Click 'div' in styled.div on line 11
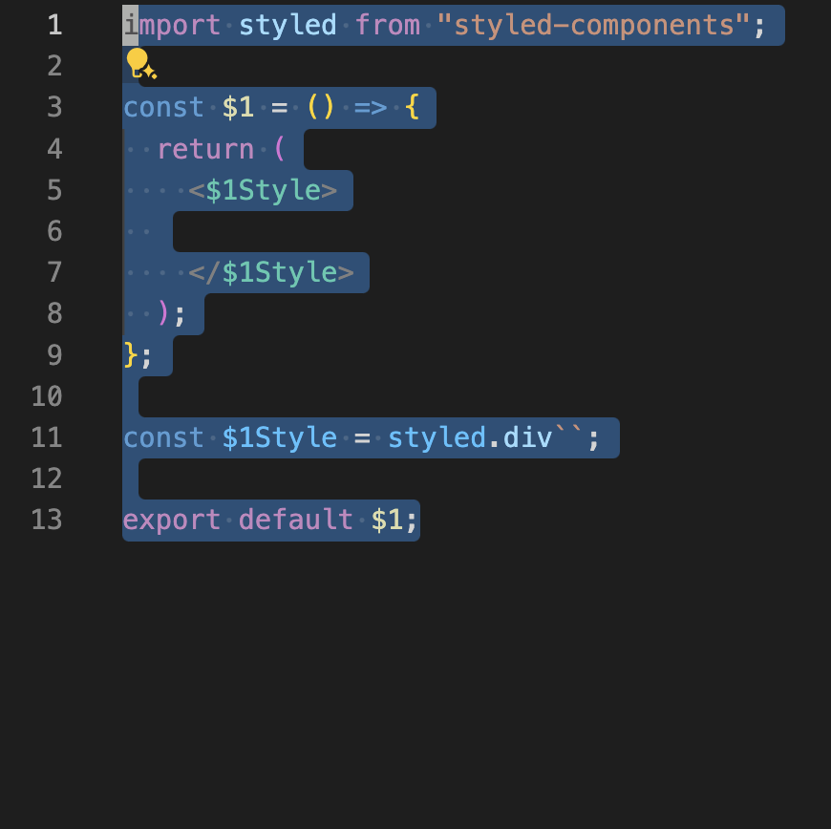The image size is (831, 829). coord(527,437)
